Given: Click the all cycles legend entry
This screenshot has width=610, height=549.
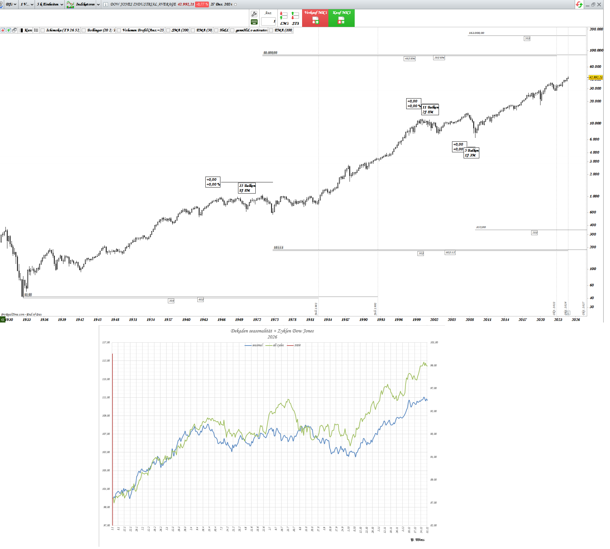Looking at the screenshot, I should (275, 345).
